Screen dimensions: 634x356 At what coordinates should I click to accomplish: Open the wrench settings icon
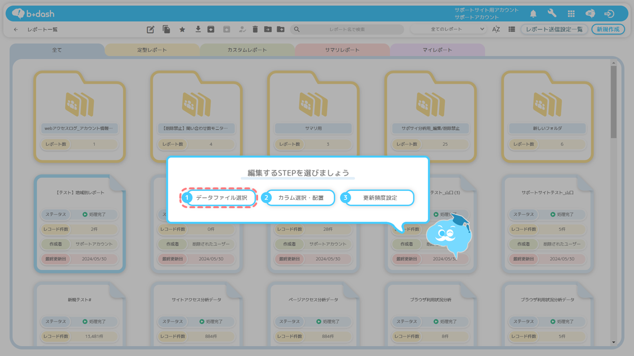tap(552, 13)
